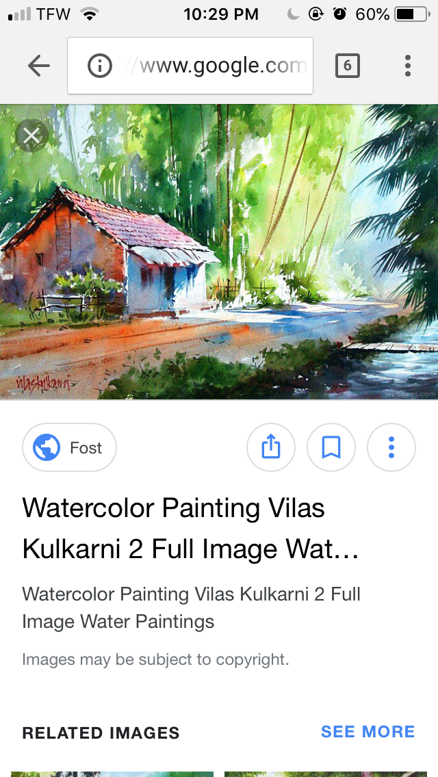Close the image preview with X

click(x=31, y=135)
